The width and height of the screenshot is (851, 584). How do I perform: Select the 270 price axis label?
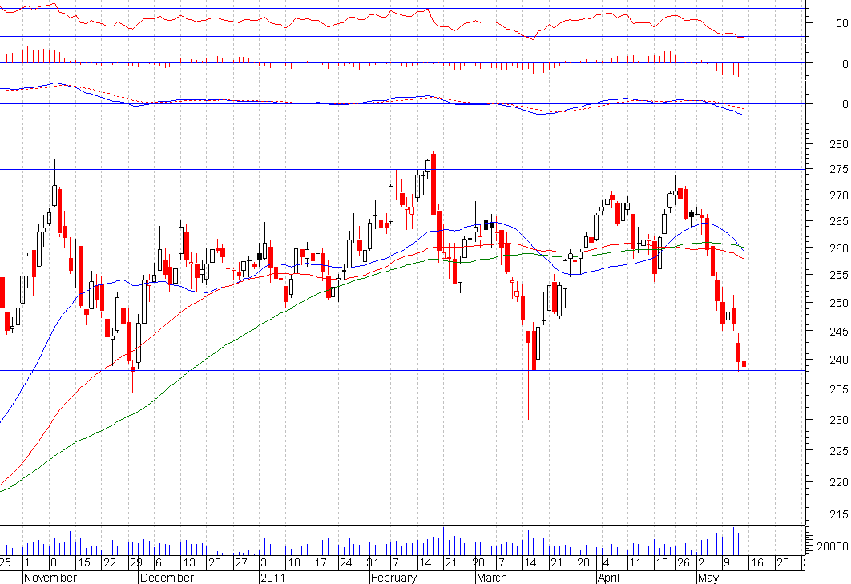(x=838, y=195)
